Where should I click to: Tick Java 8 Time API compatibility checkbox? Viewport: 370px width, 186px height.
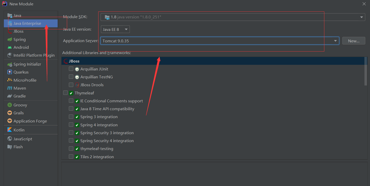point(71,109)
